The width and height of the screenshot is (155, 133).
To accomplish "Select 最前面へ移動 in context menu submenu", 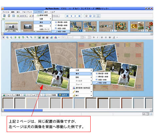I will pyautogui.click(x=102, y=74).
